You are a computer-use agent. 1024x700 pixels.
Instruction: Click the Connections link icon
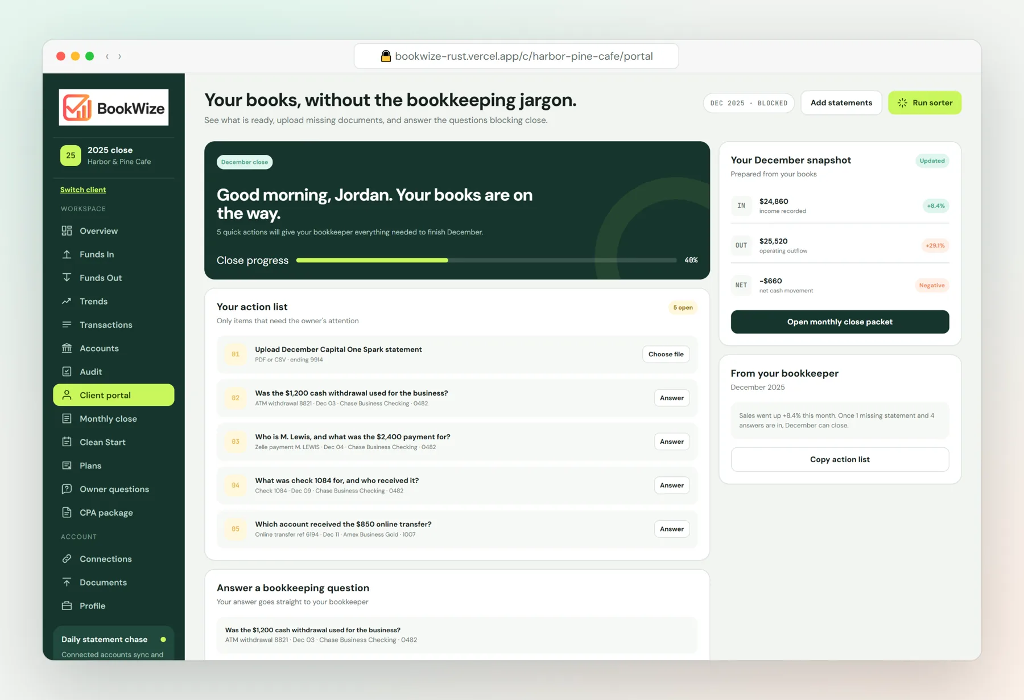(x=67, y=559)
